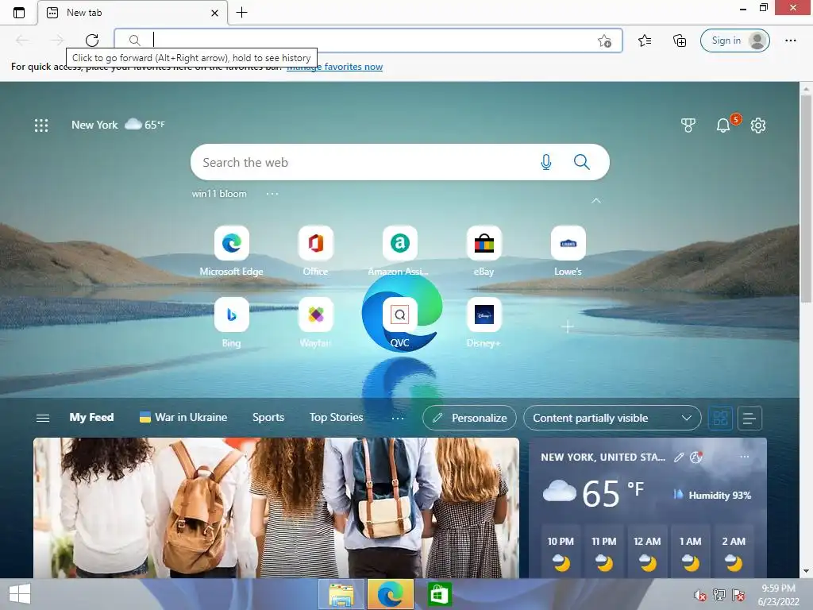813x610 pixels.
Task: Open weather alert icon on weather card
Action: point(695,457)
